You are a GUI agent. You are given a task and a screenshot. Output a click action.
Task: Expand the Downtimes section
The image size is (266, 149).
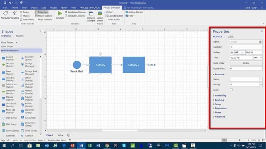pos(220,108)
